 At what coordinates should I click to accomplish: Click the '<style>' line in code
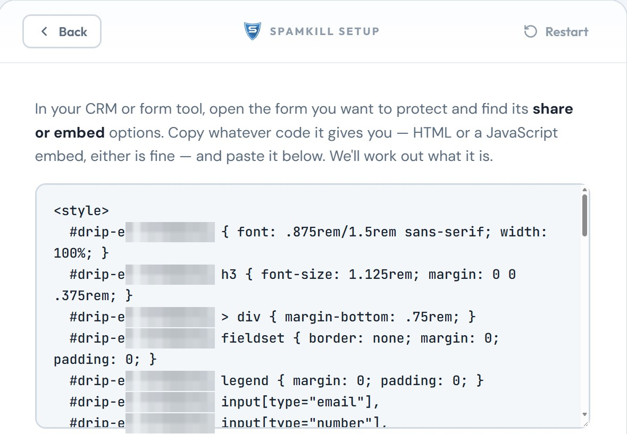tap(81, 210)
